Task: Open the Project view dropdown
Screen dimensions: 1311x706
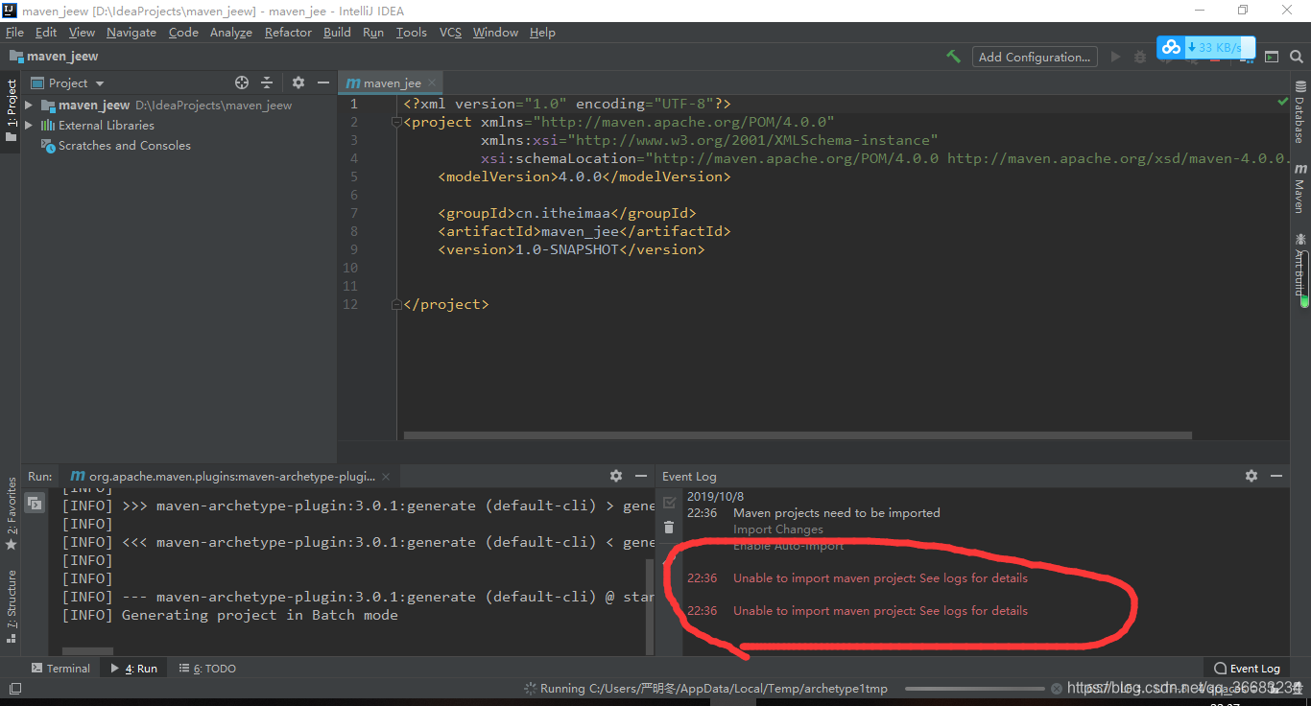Action: 68,83
